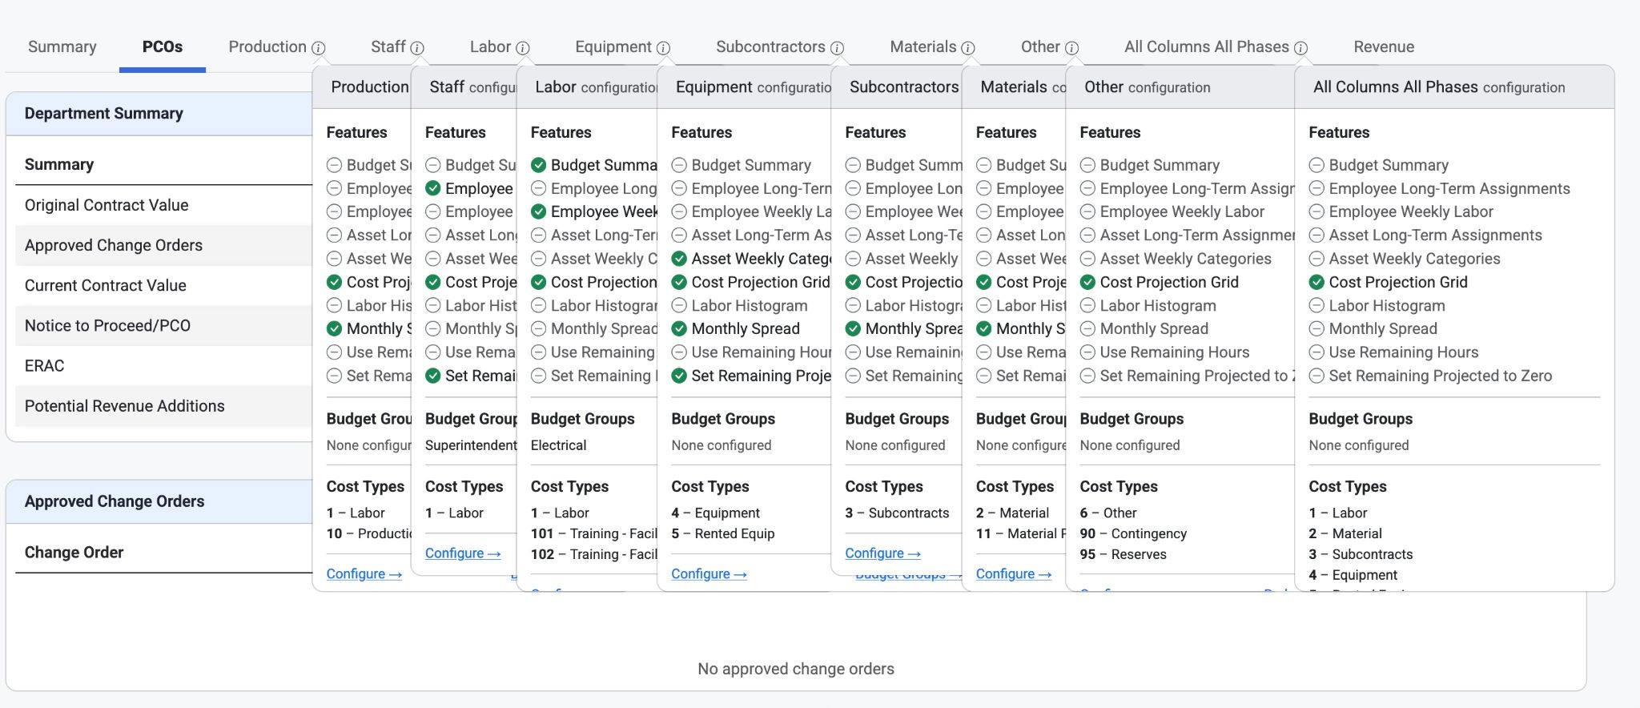
Task: Click the Potential Revenue Additions row
Action: pyautogui.click(x=163, y=405)
